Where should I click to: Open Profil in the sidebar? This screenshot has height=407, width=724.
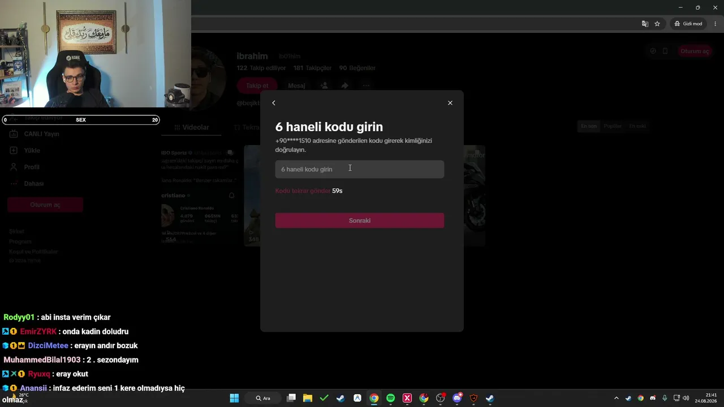pyautogui.click(x=25, y=167)
